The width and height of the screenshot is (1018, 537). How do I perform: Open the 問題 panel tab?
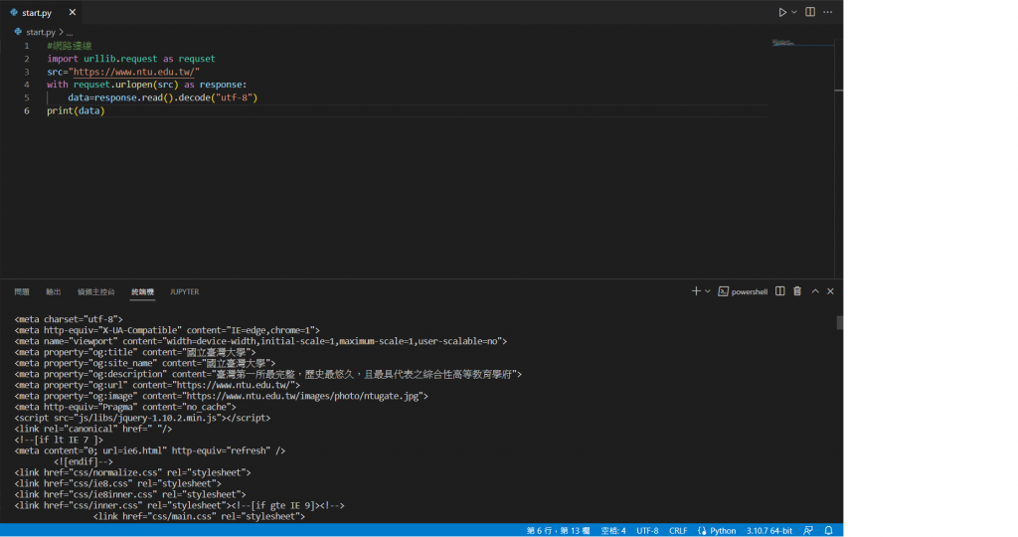22,291
